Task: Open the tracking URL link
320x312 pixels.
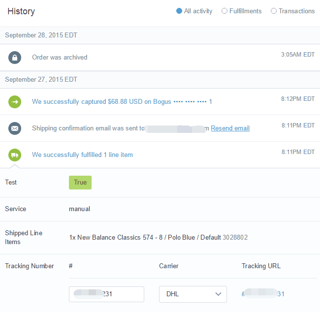Action: click(x=263, y=294)
